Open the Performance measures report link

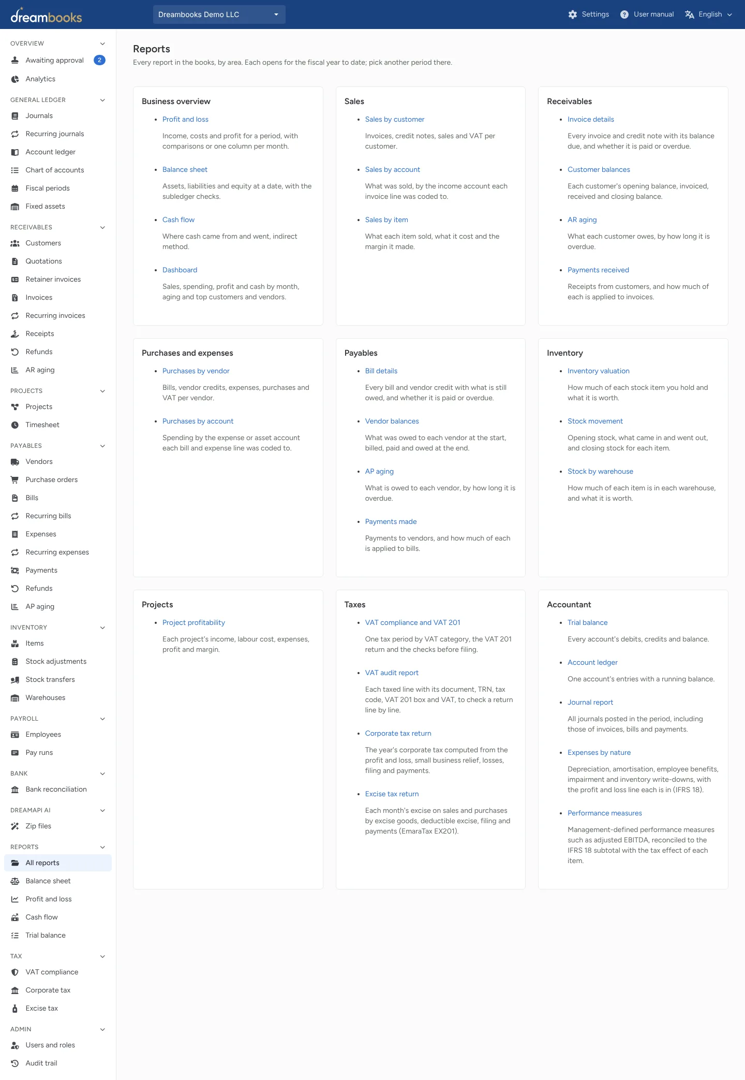(605, 813)
